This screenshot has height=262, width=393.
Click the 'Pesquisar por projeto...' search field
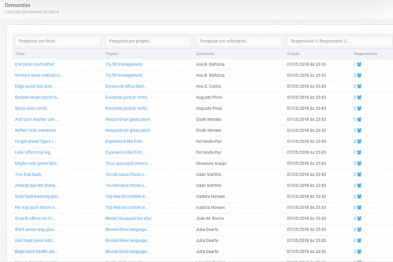tap(148, 41)
